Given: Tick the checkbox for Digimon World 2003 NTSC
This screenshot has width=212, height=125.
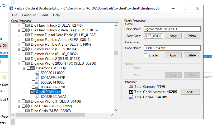Looking at the screenshot, I should (23, 63).
